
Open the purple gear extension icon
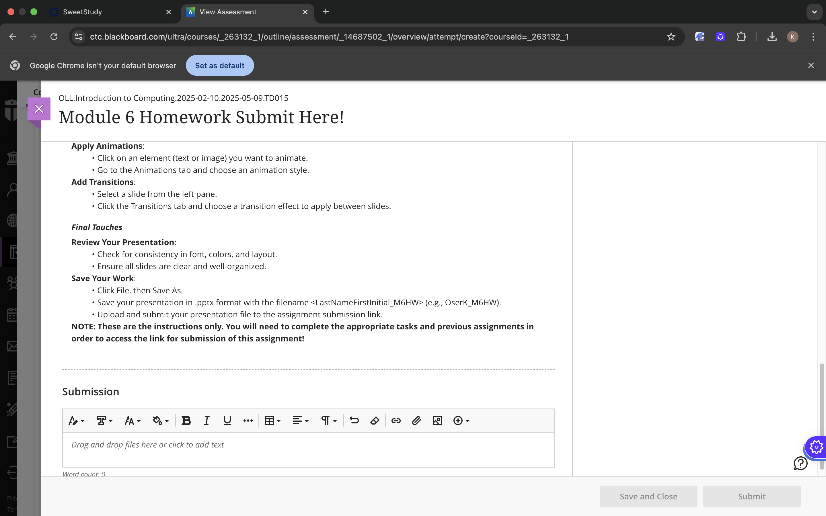pos(720,36)
